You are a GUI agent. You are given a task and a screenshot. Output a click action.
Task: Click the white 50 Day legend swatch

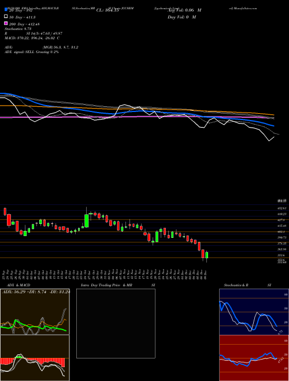click(x=6, y=17)
